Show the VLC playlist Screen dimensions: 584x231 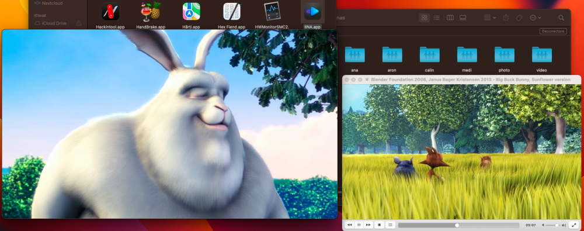pyautogui.click(x=390, y=225)
